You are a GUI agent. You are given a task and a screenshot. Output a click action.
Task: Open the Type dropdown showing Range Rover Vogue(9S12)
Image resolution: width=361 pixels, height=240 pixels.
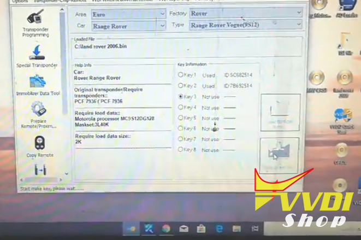point(246,25)
